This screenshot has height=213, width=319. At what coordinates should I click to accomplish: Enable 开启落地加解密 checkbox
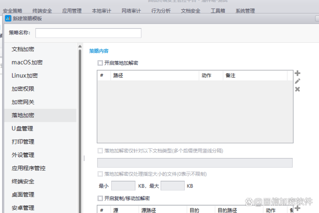click(100, 63)
